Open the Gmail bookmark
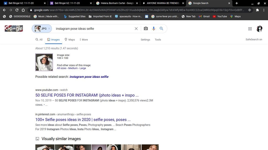268x150 pixels. pos(204,16)
